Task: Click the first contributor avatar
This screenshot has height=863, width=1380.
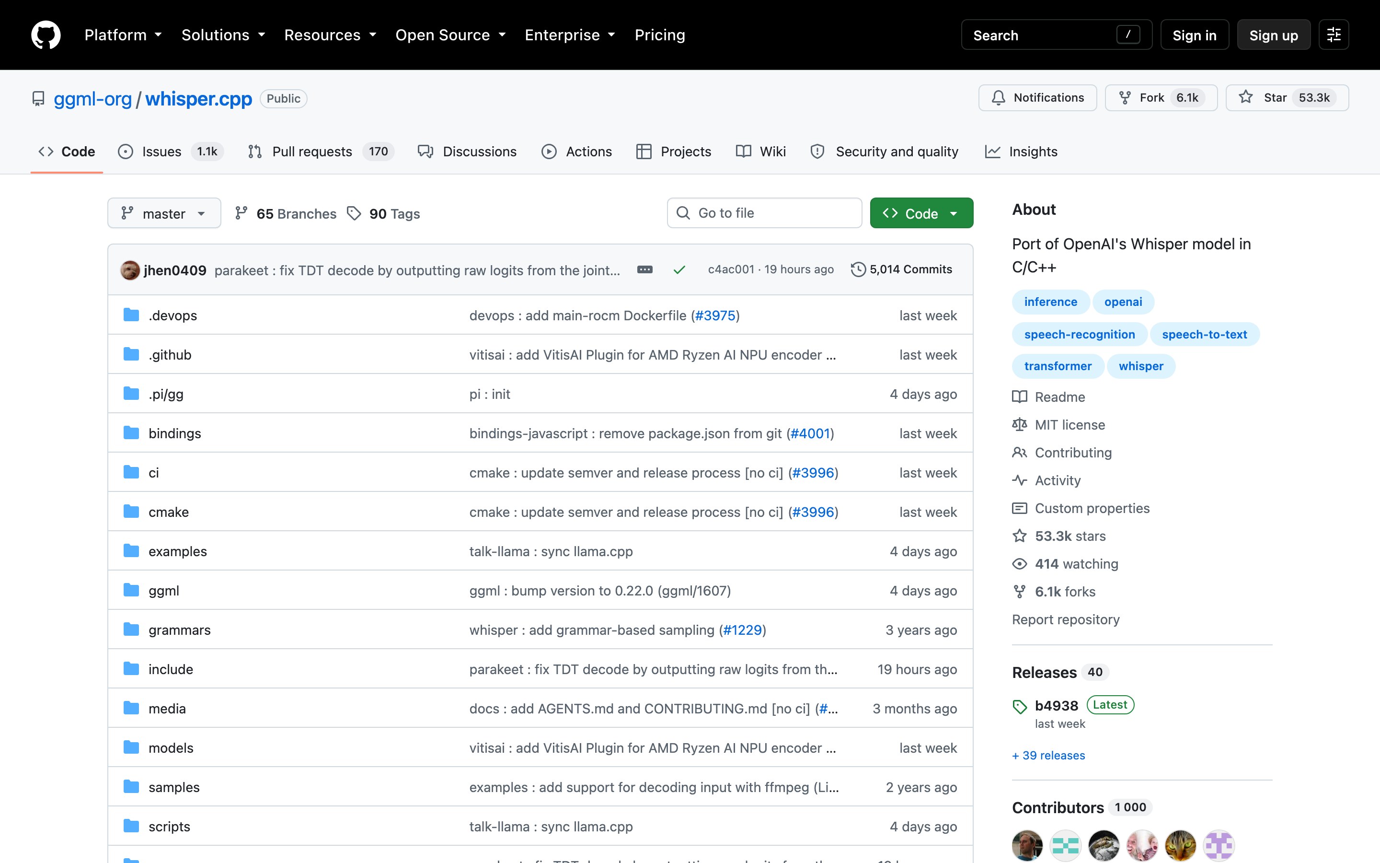Action: pos(1027,845)
